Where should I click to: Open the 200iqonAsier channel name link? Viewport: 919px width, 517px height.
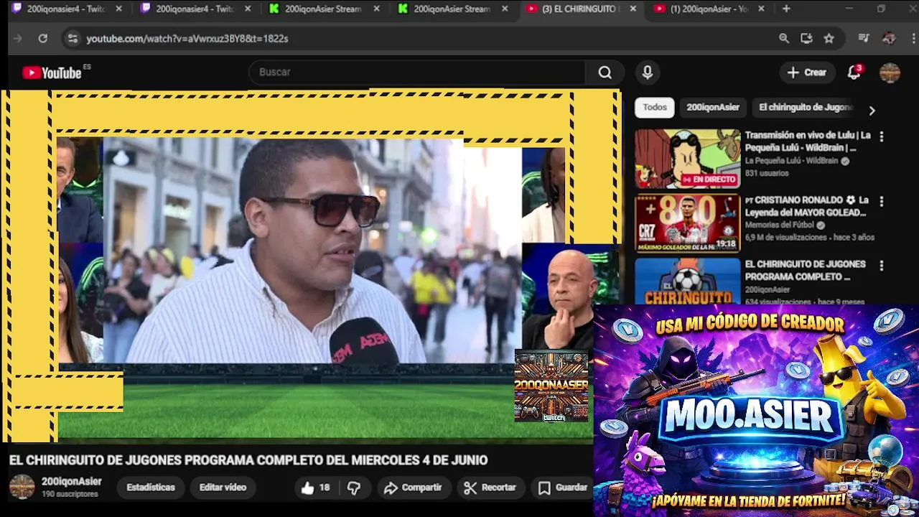point(71,482)
